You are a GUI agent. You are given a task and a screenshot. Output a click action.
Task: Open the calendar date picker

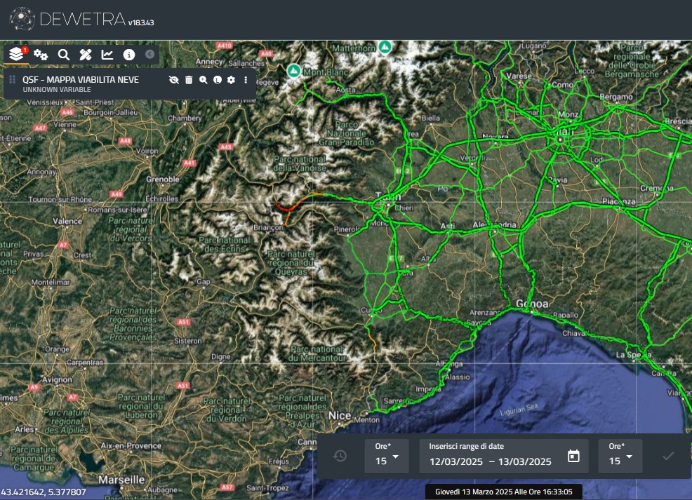[573, 457]
